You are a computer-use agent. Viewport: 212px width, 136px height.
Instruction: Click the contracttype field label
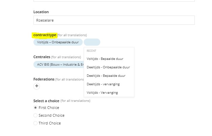(x=45, y=35)
